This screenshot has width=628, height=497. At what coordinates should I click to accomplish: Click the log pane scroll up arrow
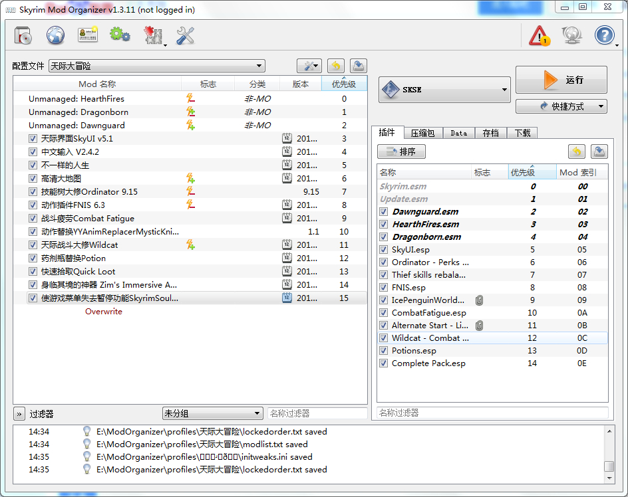point(609,431)
